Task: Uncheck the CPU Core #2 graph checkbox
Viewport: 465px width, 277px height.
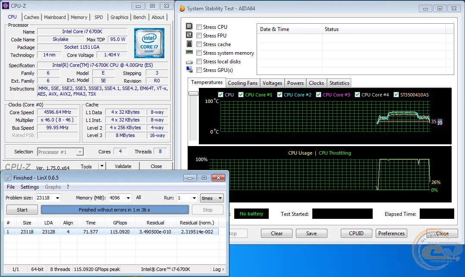Action: coord(280,94)
